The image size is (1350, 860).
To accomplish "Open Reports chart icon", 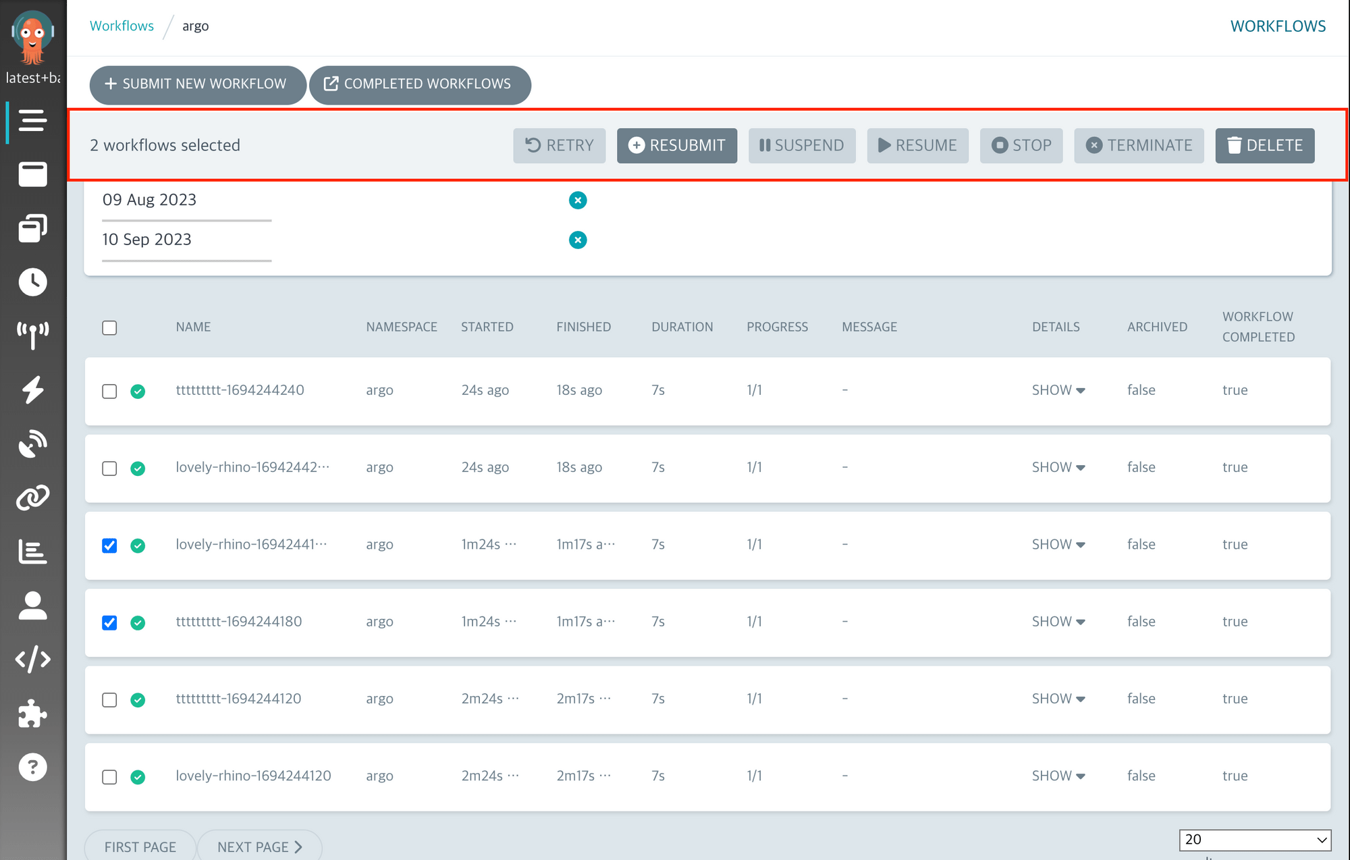I will click(x=32, y=552).
